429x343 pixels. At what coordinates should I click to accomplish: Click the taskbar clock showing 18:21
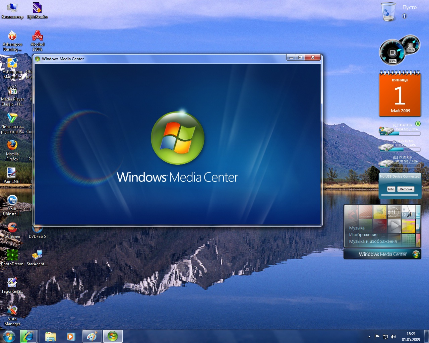[x=411, y=337]
